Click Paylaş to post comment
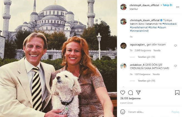This screenshot has width=182, height=117. click(x=175, y=112)
